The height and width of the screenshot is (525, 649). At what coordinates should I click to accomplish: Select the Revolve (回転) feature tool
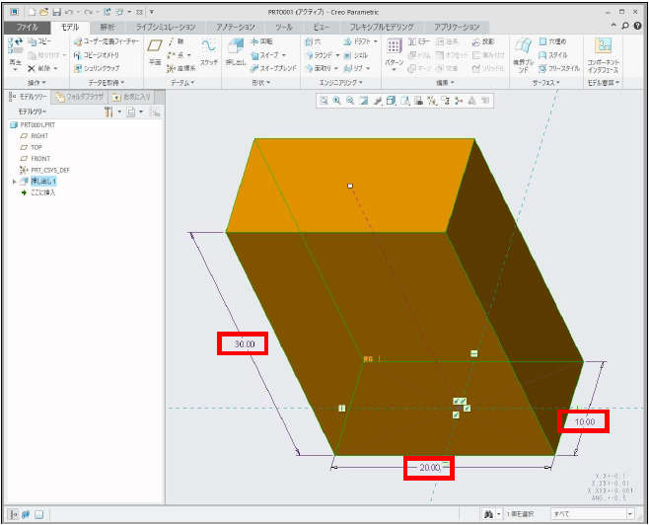tap(260, 41)
